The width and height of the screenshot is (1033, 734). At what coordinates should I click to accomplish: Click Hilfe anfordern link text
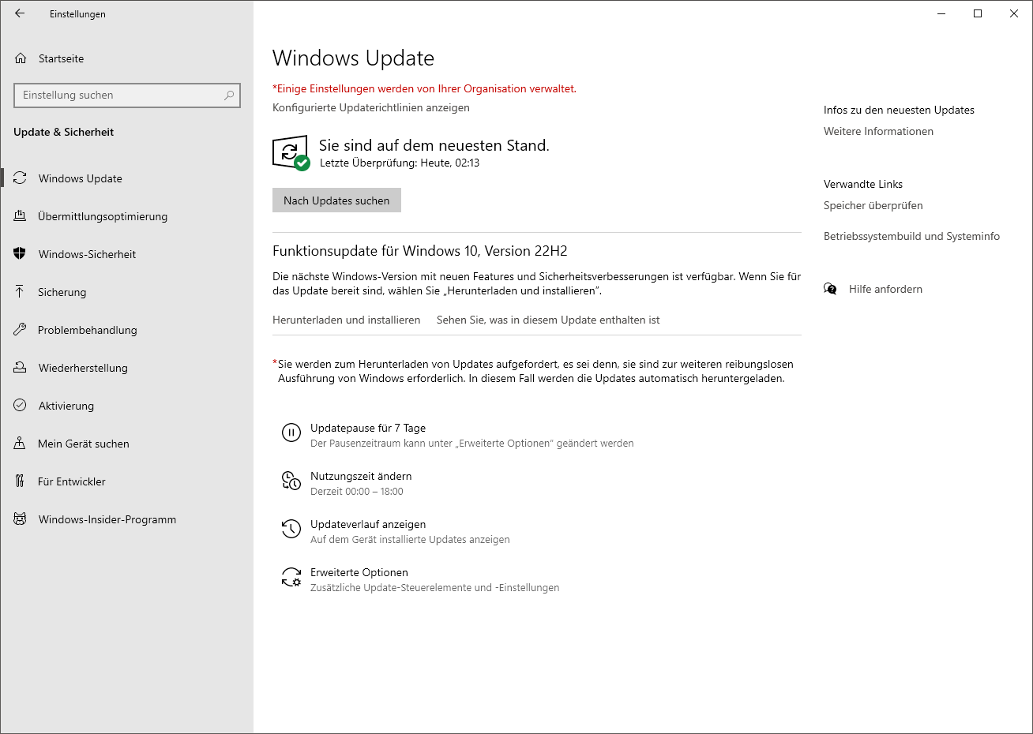[x=885, y=289]
